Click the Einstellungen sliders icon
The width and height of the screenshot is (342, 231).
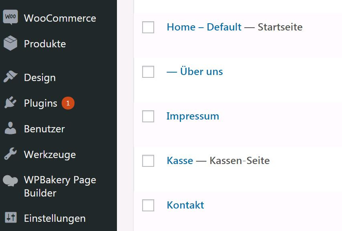(11, 217)
